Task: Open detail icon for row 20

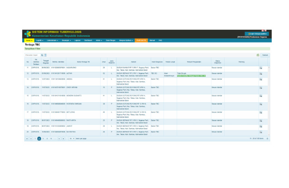Action: 261,132
